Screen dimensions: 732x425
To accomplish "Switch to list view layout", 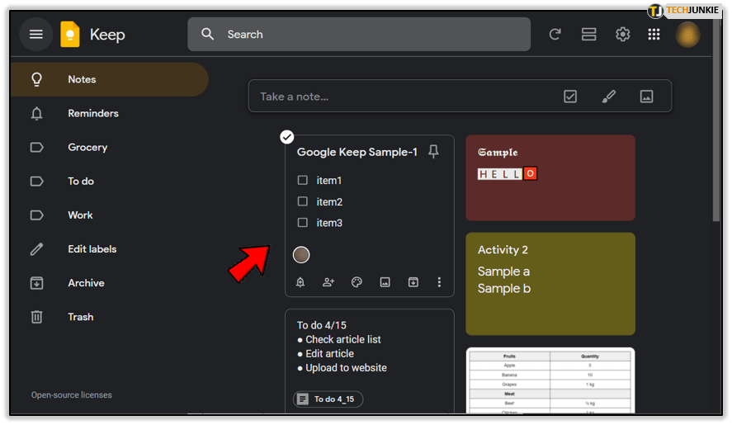I will [588, 35].
